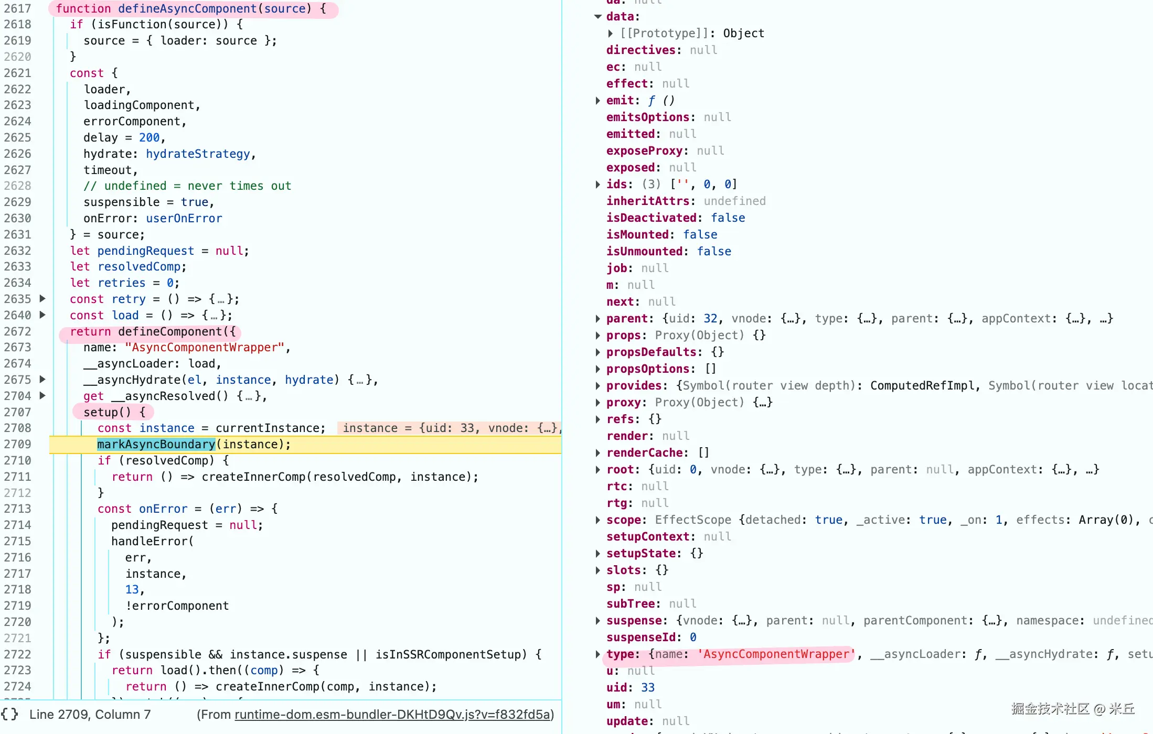Select the uid: 33 property

click(631, 687)
